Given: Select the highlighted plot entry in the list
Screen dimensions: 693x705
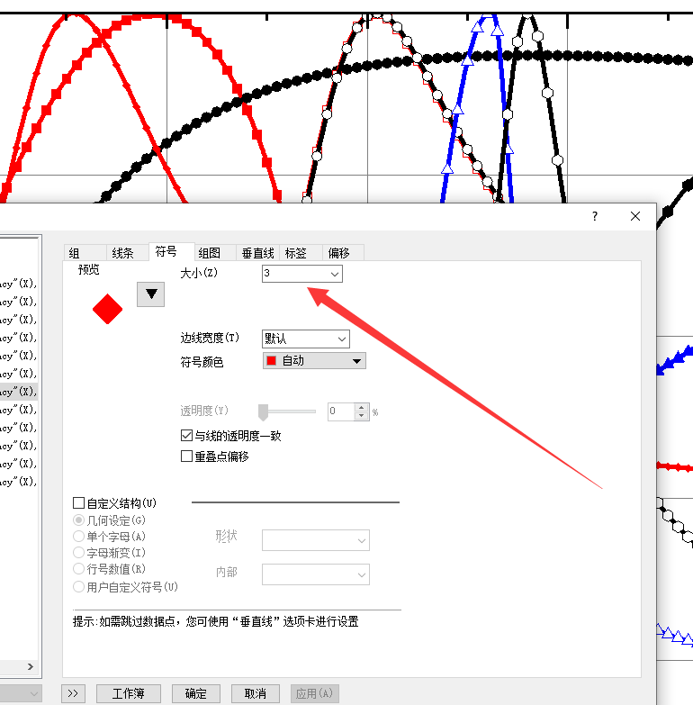Looking at the screenshot, I should 18,392.
